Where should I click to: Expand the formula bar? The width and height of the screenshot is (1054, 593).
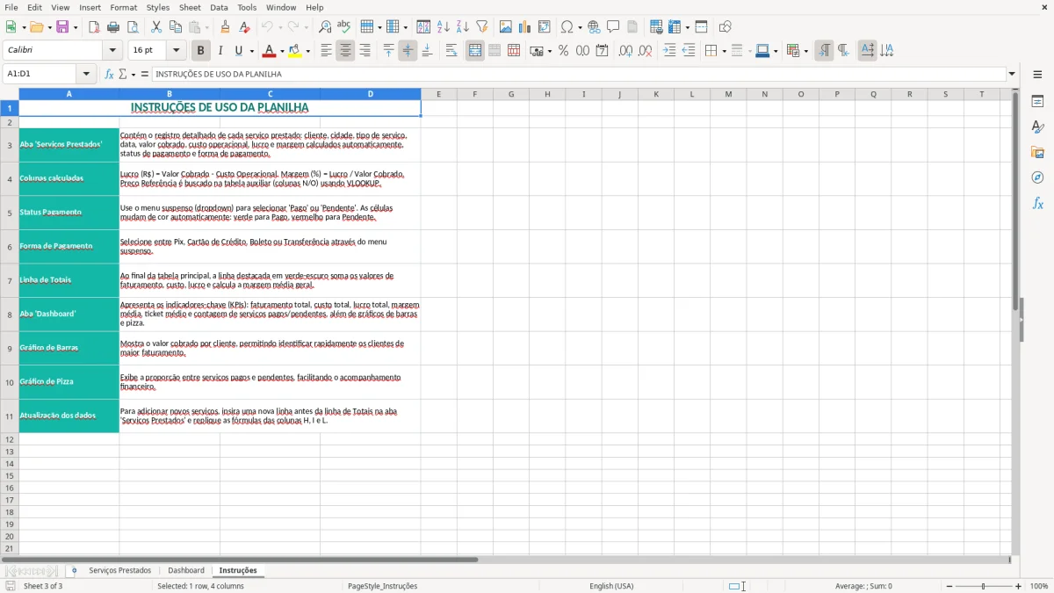[x=1012, y=74]
